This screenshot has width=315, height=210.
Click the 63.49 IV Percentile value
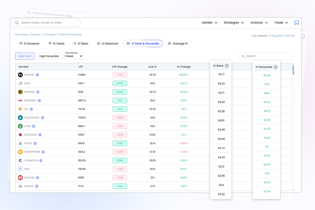(x=267, y=75)
